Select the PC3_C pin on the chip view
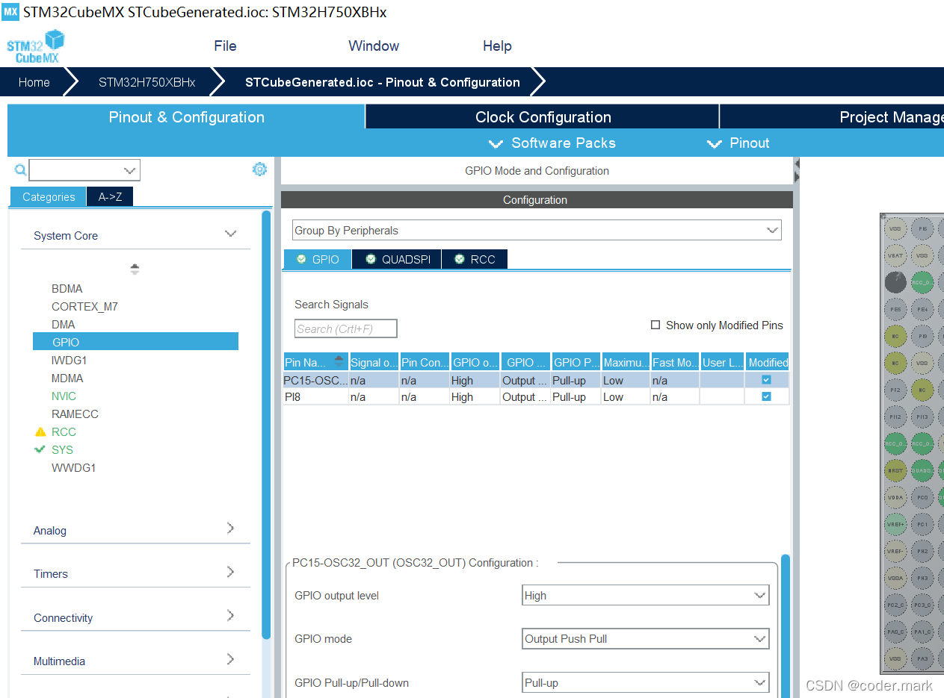The width and height of the screenshot is (944, 698). pyautogui.click(x=923, y=605)
